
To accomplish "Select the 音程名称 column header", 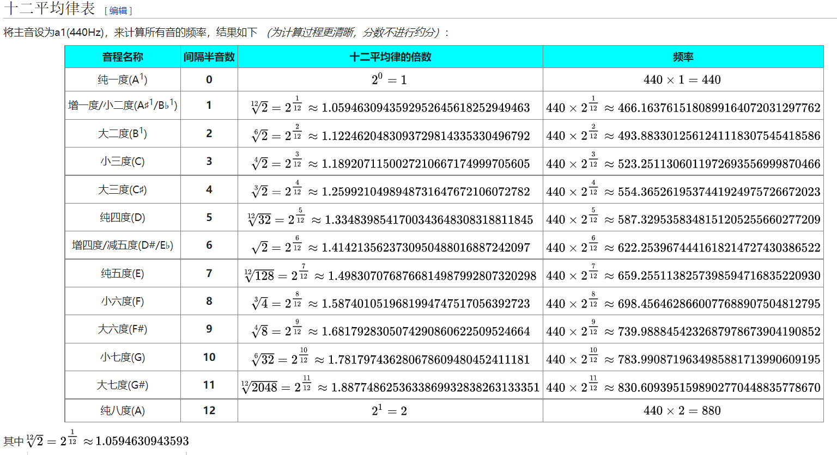I will pos(123,57).
